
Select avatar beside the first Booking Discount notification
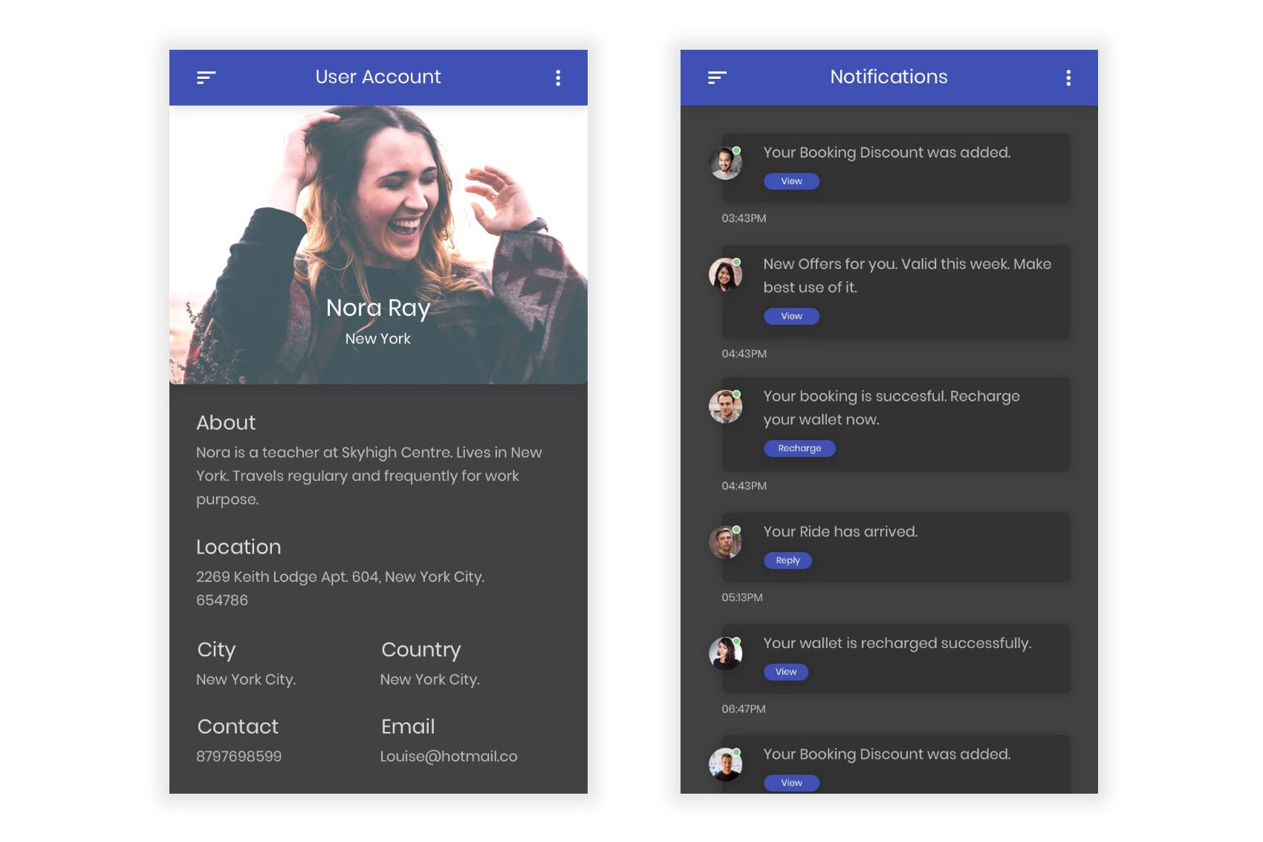point(725,163)
